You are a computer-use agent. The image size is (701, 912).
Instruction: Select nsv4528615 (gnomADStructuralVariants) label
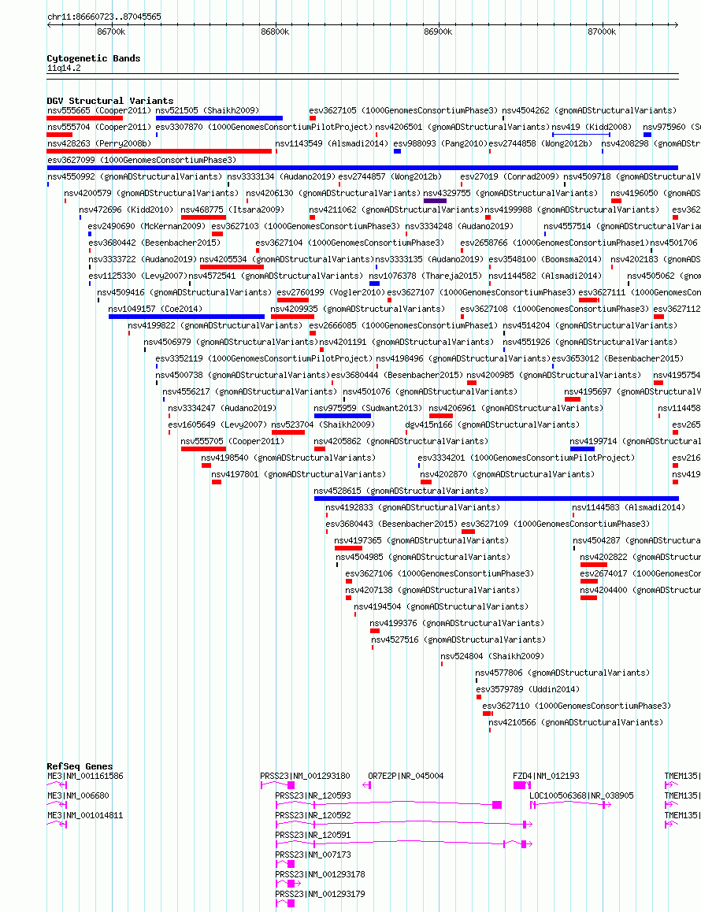[x=401, y=491]
